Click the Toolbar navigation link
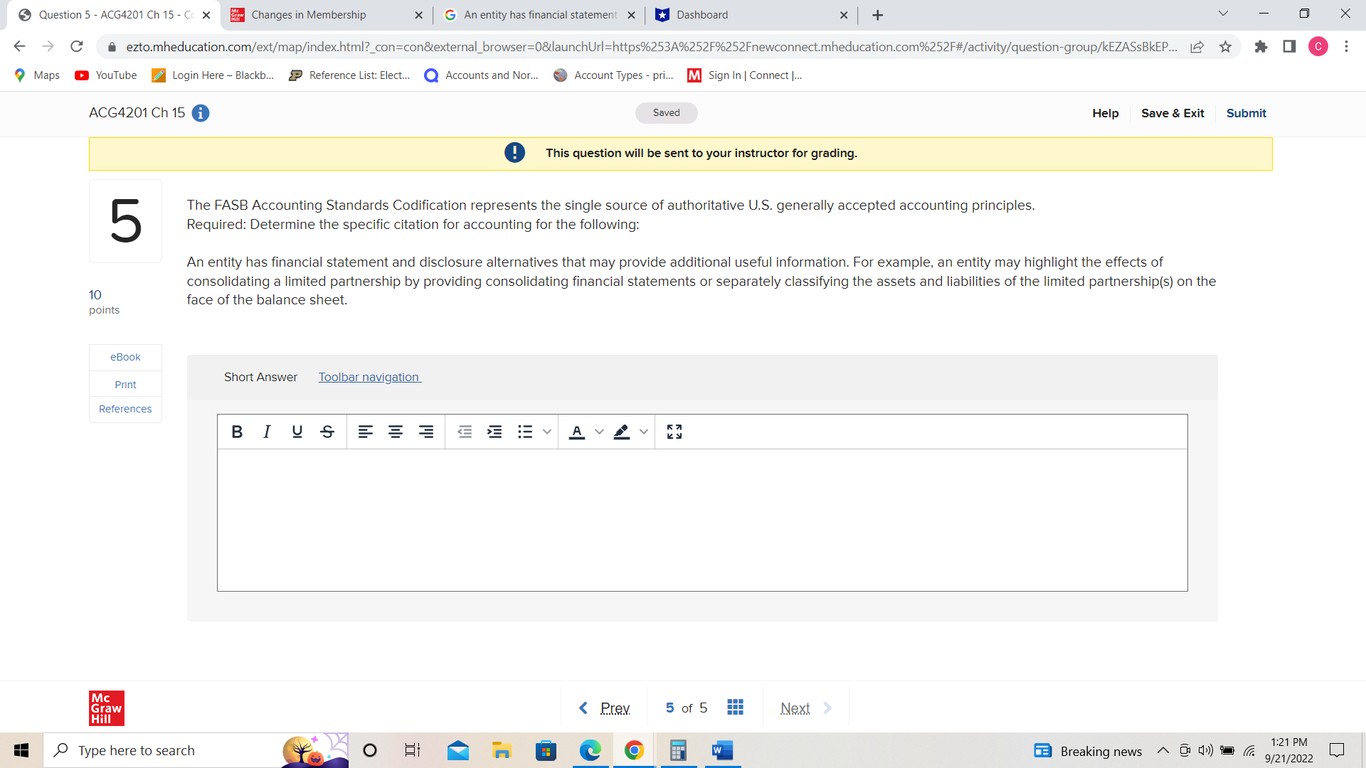The width and height of the screenshot is (1366, 768). point(369,377)
